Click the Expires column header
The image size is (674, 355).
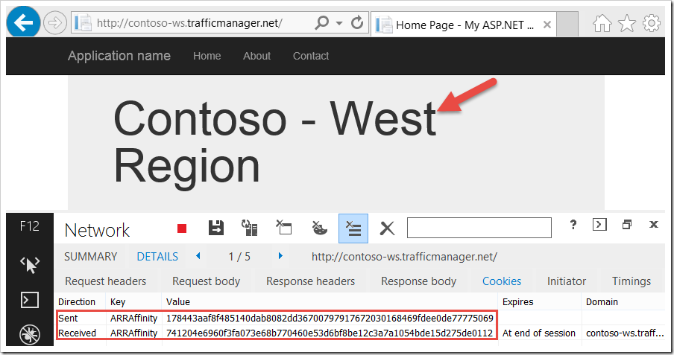coord(517,301)
